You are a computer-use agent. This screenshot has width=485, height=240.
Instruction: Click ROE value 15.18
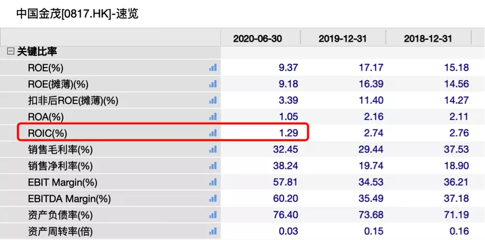tap(455, 67)
